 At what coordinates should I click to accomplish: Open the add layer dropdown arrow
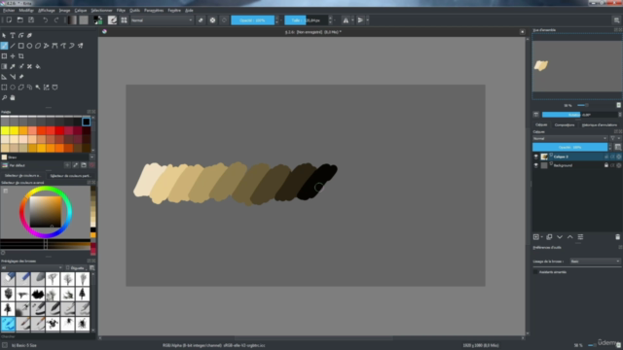tap(542, 237)
